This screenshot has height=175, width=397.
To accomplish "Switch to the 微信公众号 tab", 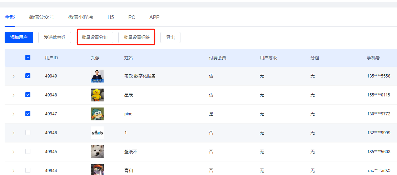I will coord(41,17).
